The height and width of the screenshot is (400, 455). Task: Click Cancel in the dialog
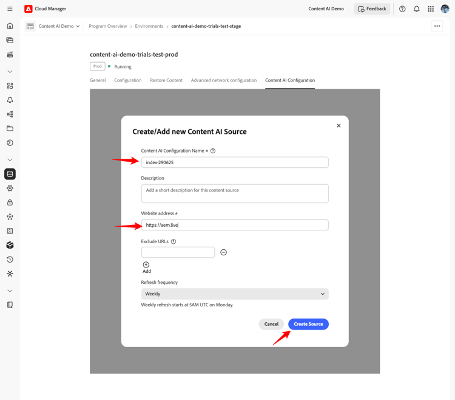click(271, 324)
